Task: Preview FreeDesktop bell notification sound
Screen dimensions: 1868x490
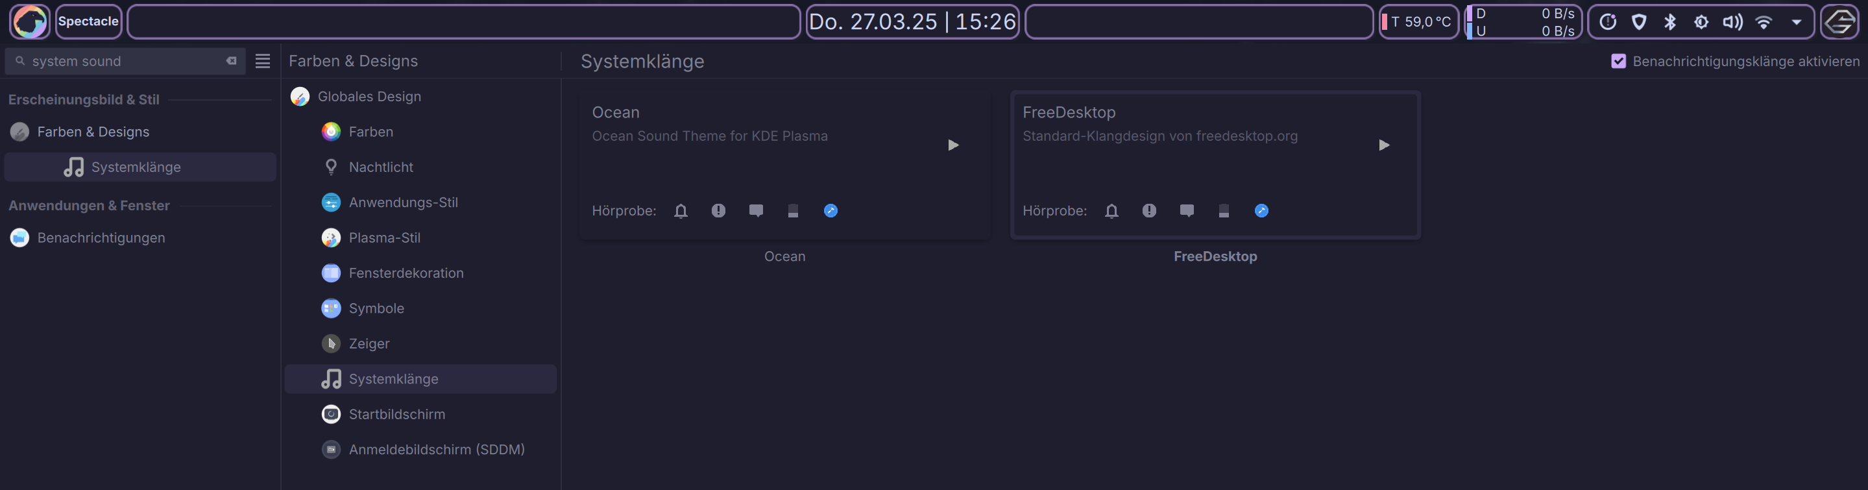Action: coord(1111,211)
